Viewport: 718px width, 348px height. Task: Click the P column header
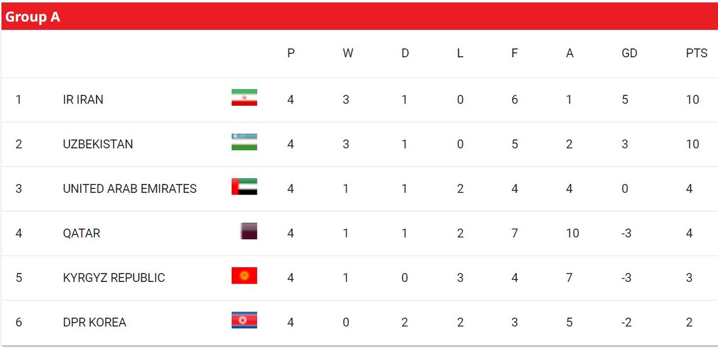(291, 53)
